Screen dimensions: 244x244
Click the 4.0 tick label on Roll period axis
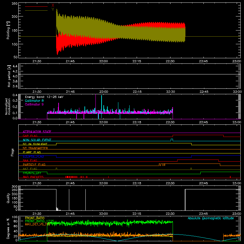[15, 76]
